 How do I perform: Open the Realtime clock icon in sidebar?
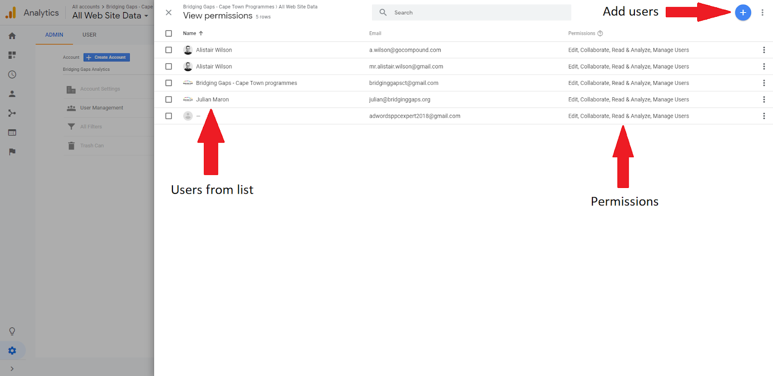click(12, 74)
